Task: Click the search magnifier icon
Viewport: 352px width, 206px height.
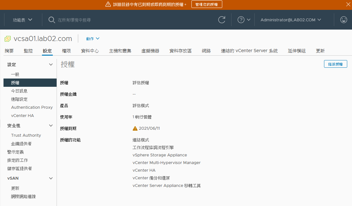Action: 52,20
